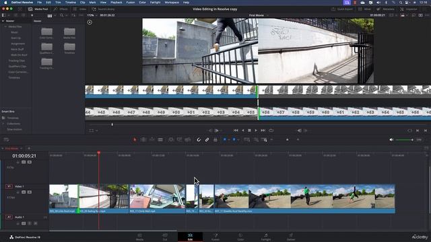Adjust the green volume slider
This screenshot has height=242, width=431.
(405, 140)
